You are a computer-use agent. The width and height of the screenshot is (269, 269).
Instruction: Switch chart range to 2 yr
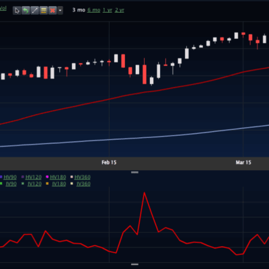[120, 10]
